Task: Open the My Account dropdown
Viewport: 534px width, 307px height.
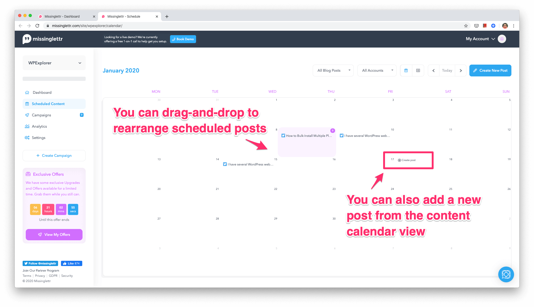Action: pos(480,39)
